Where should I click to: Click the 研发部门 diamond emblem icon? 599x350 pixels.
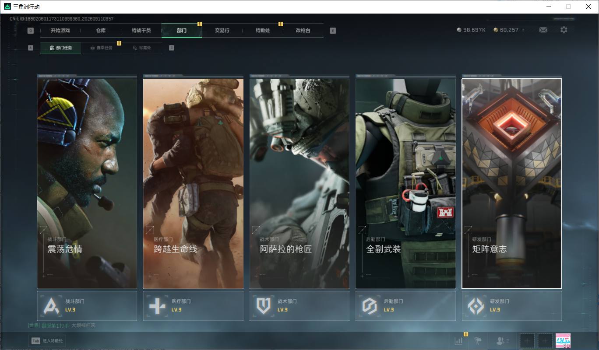(476, 306)
